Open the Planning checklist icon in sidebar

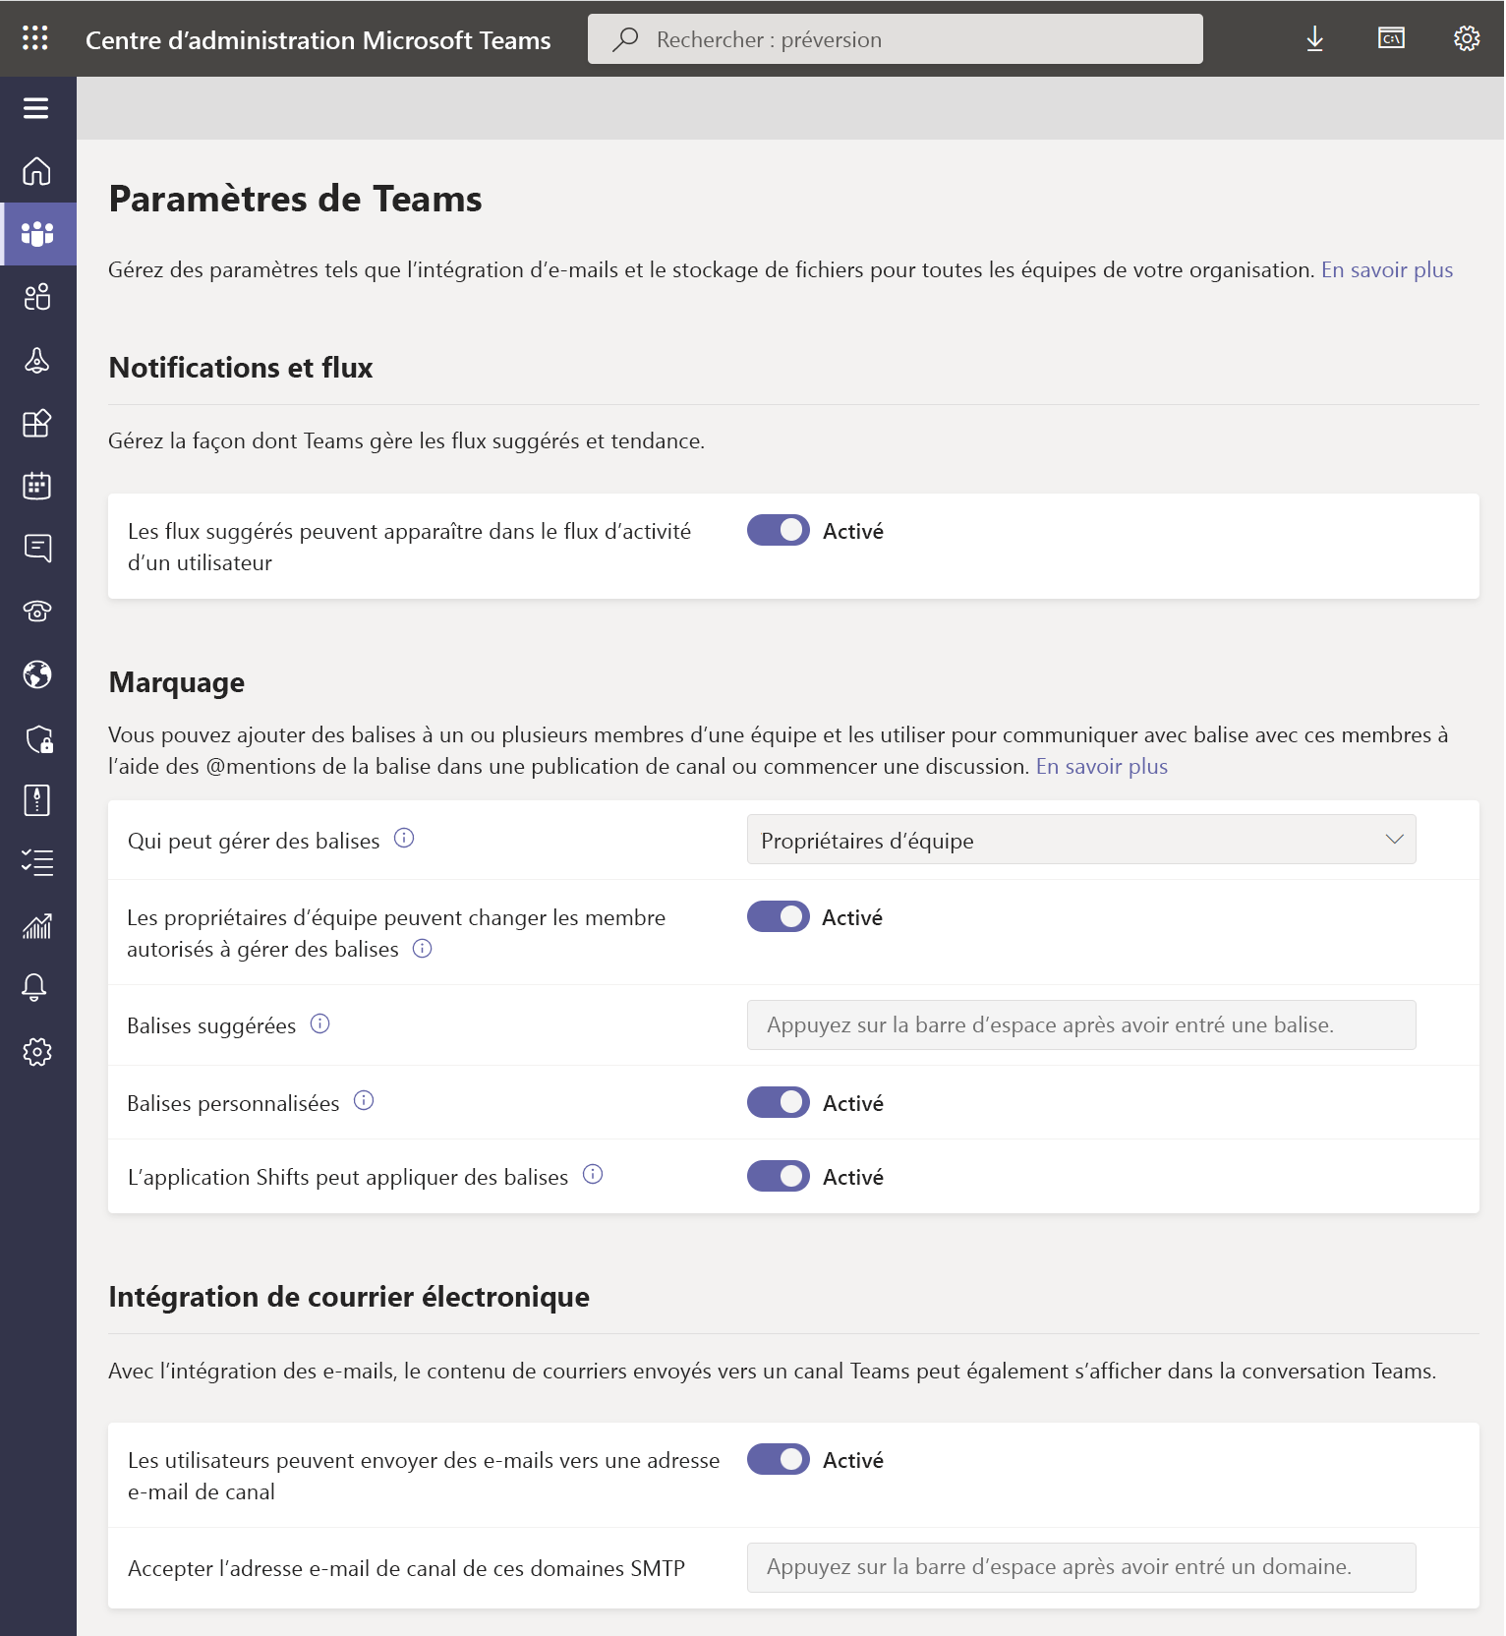(x=37, y=863)
